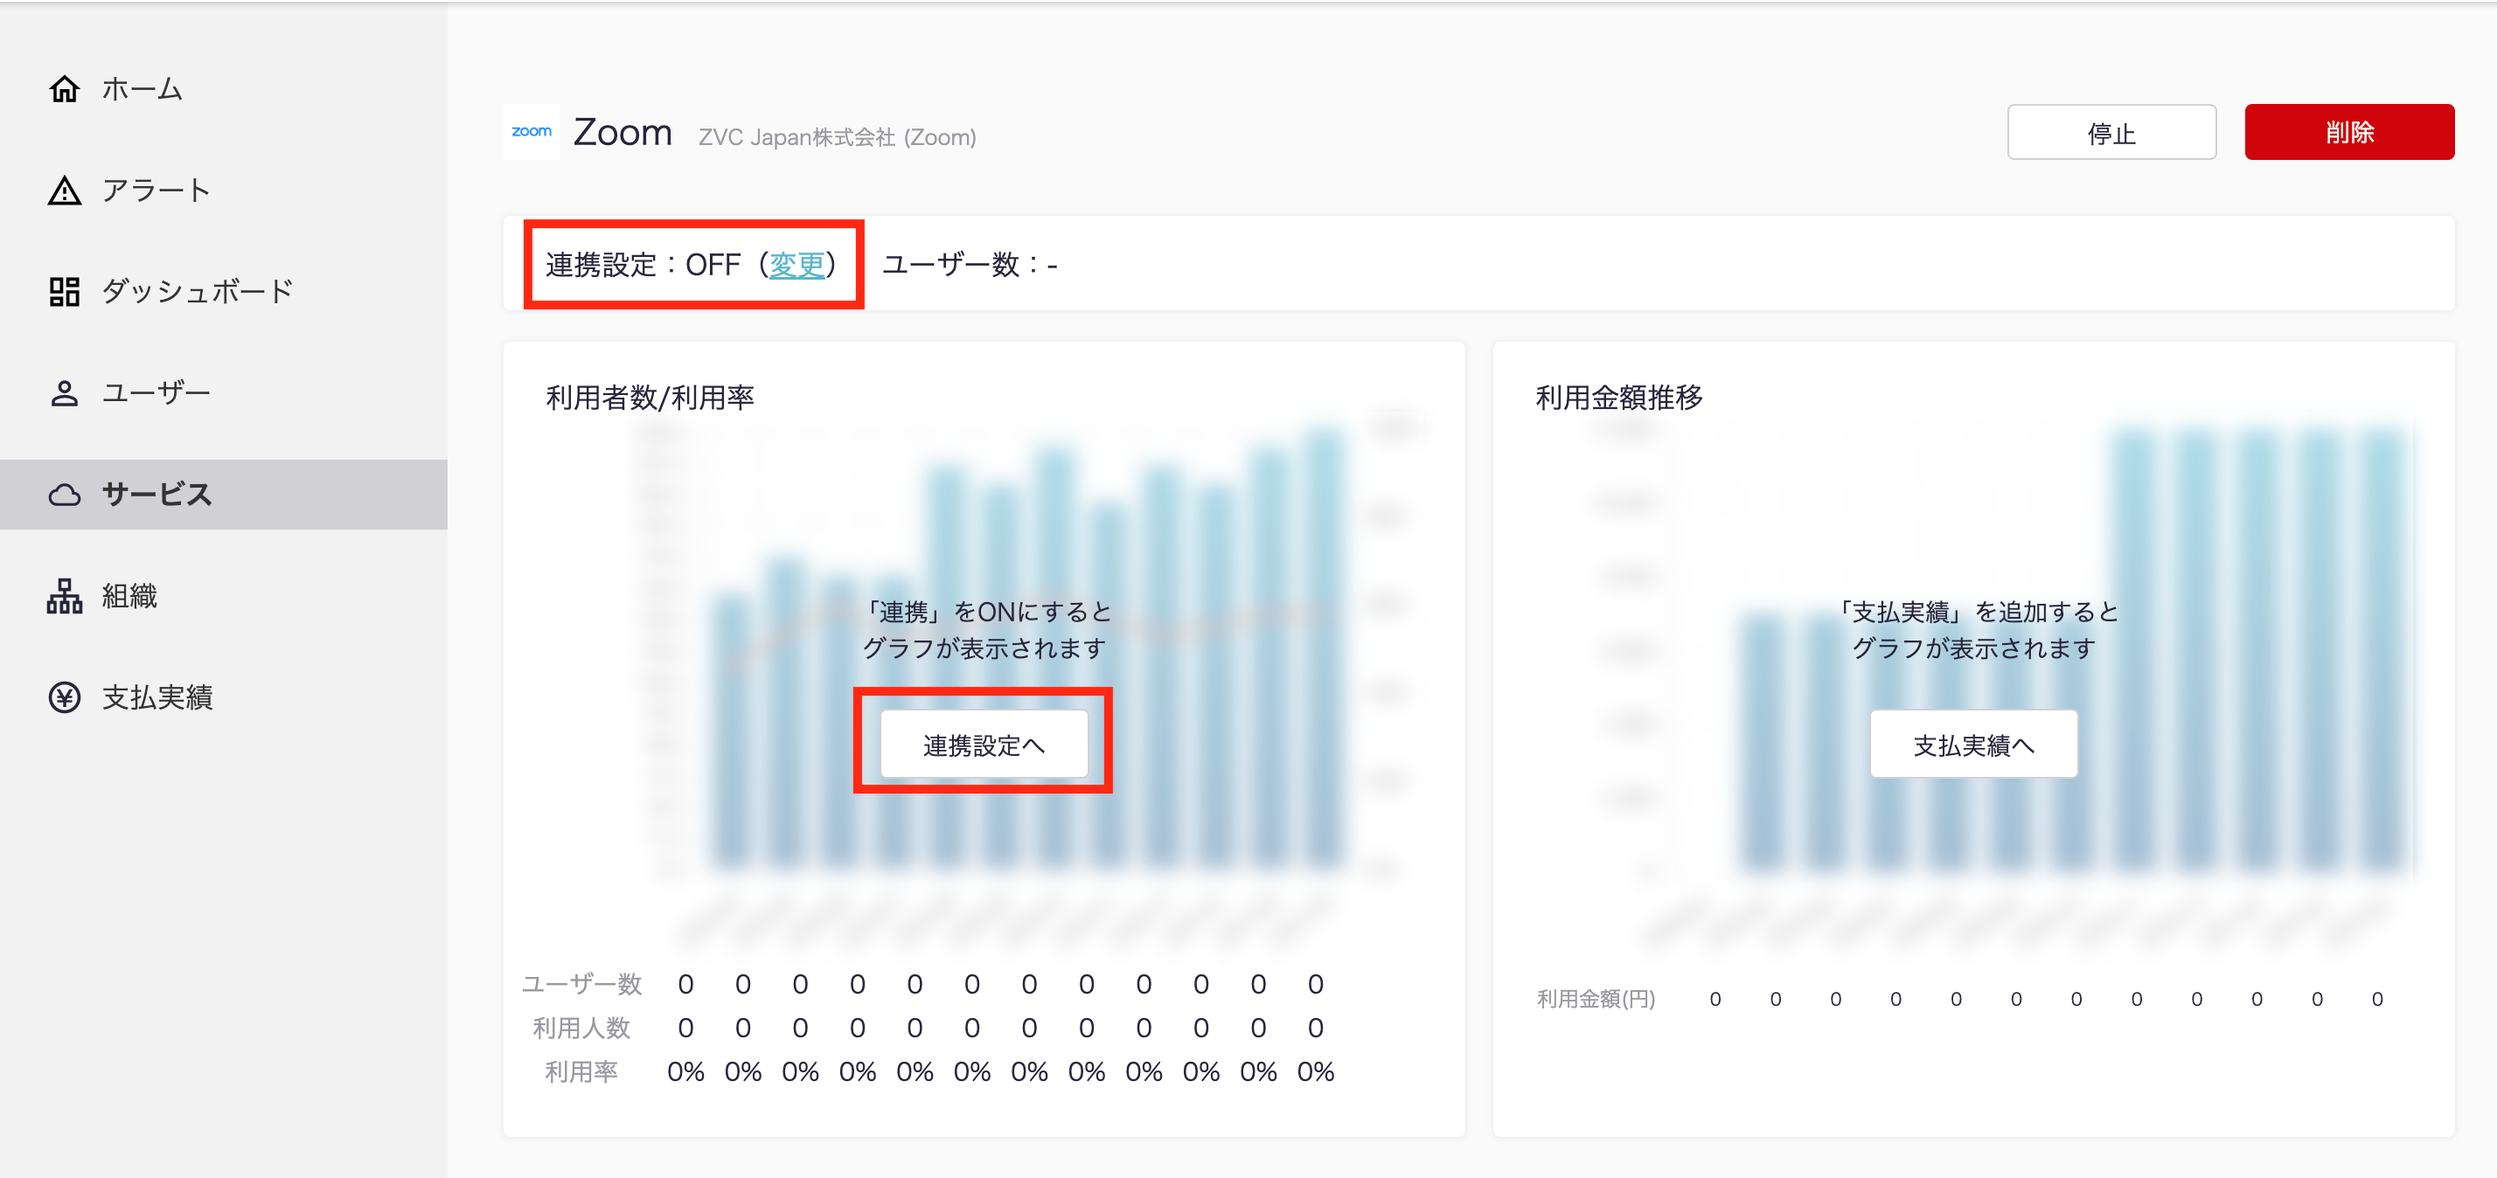Go to アラート menu item
This screenshot has width=2497, height=1178.
[156, 191]
